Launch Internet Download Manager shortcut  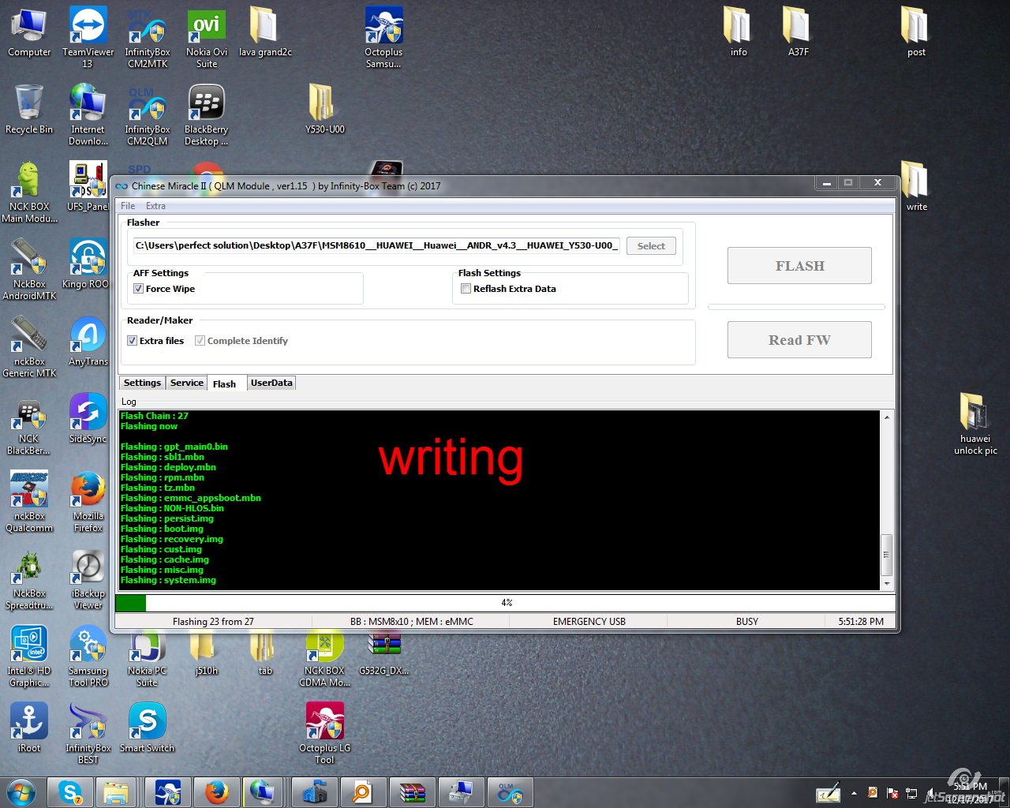tap(88, 114)
